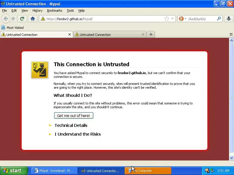The image size is (234, 175).
Task: Open the Help menu
Action: (x=82, y=10)
